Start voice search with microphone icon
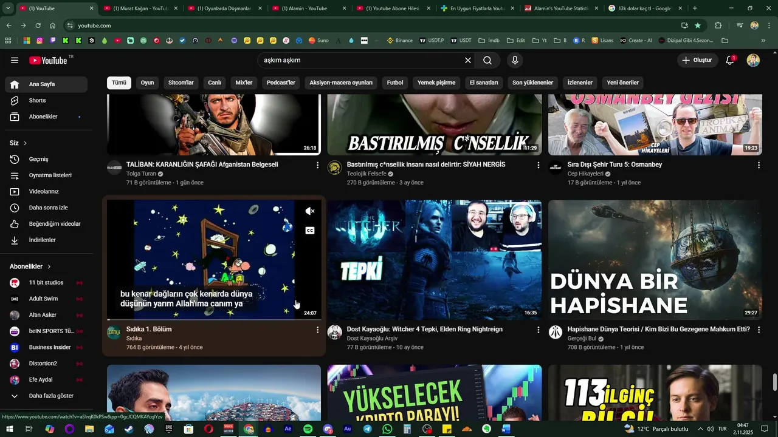This screenshot has width=778, height=437. click(515, 60)
